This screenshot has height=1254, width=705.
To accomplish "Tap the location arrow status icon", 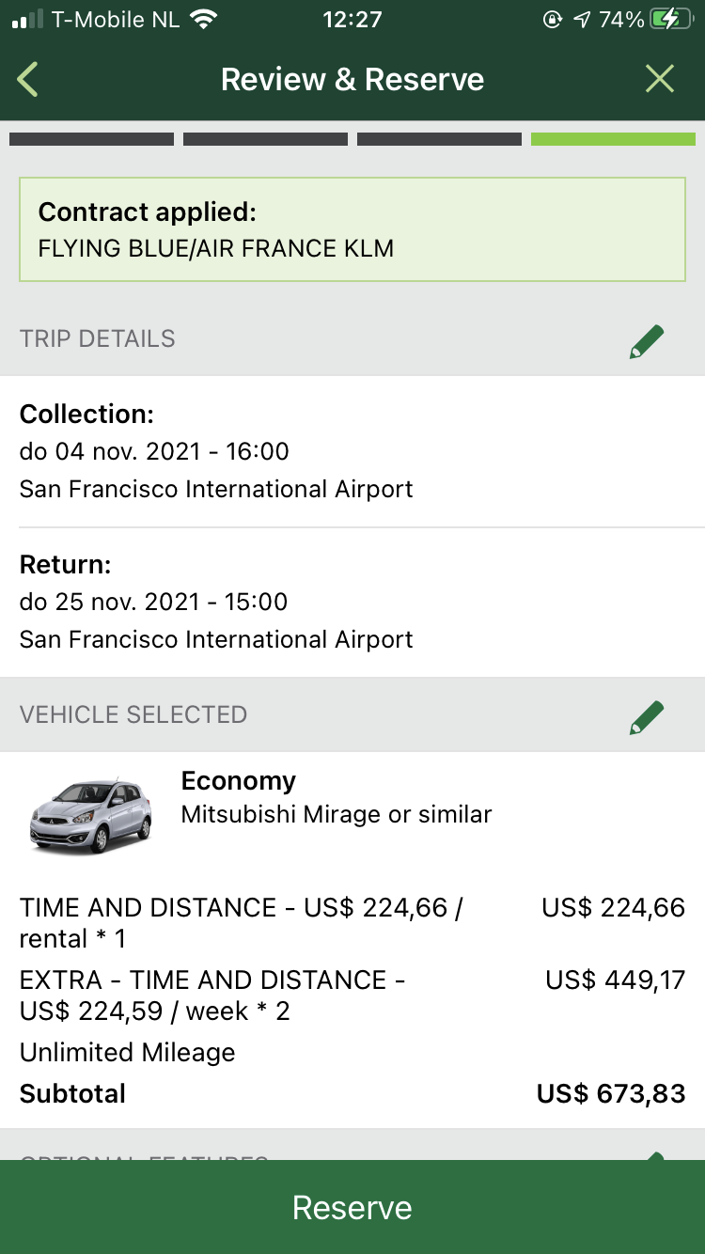I will click(582, 20).
